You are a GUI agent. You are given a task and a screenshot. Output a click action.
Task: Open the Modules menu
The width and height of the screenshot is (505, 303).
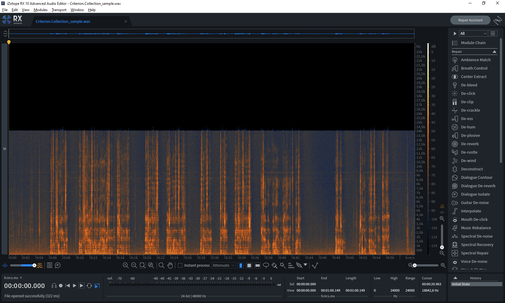[x=41, y=10]
